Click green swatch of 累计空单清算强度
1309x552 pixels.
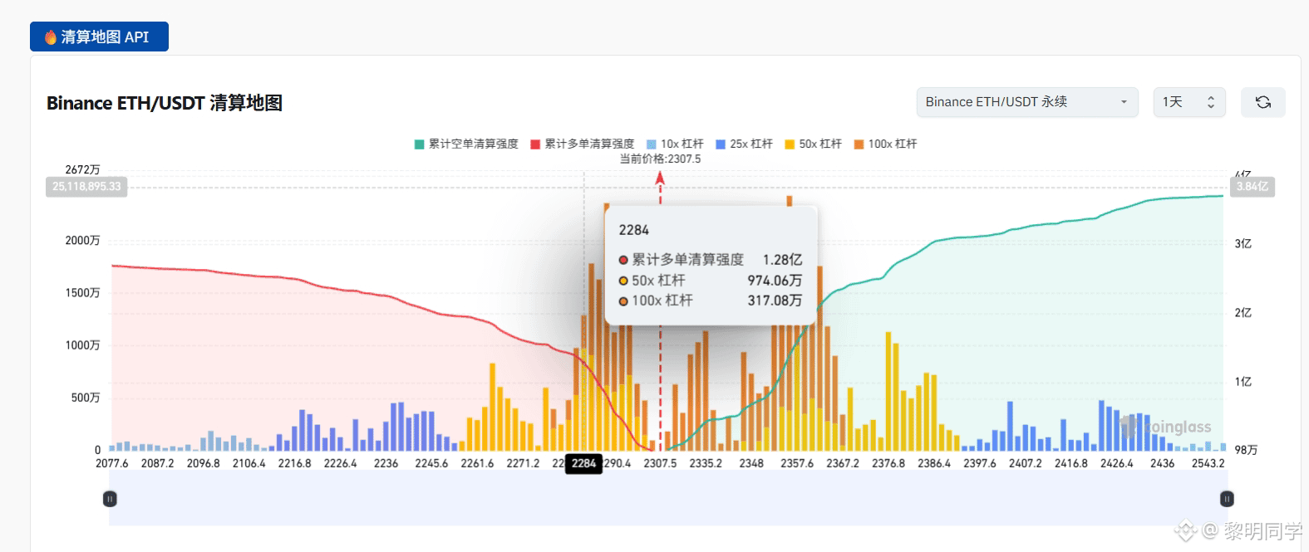[x=419, y=144]
